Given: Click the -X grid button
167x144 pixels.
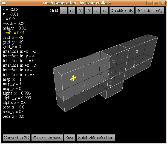Looking at the screenshot, I should click(x=64, y=11).
